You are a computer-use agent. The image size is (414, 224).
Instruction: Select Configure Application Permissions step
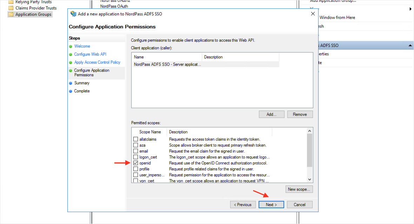92,73
